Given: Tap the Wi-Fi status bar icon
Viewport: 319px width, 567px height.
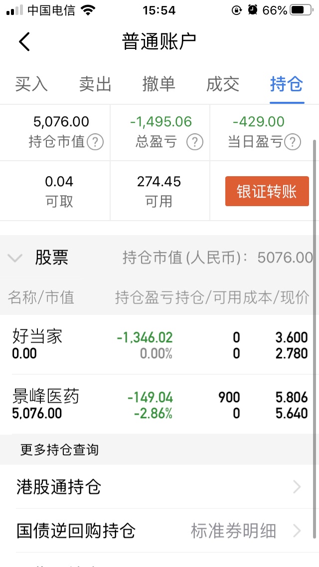Looking at the screenshot, I should tap(88, 10).
